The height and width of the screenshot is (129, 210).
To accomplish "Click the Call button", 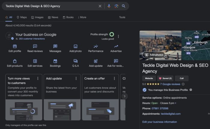I will pos(181,78).
